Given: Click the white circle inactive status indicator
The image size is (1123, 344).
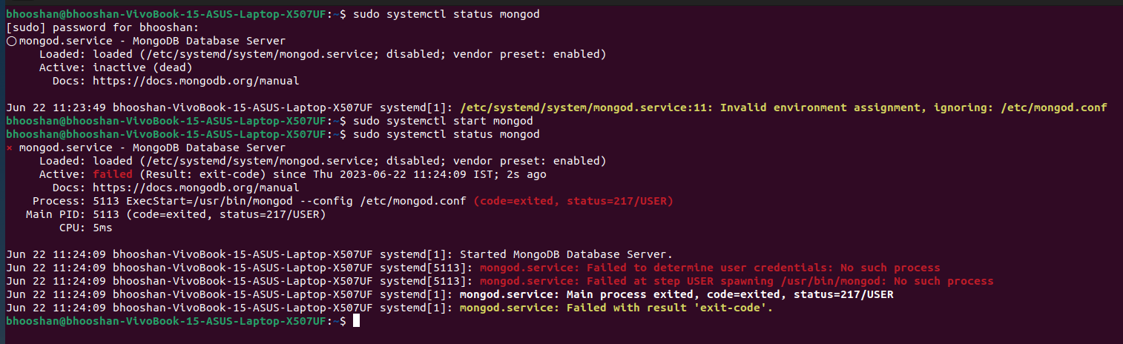Looking at the screenshot, I should pos(10,42).
